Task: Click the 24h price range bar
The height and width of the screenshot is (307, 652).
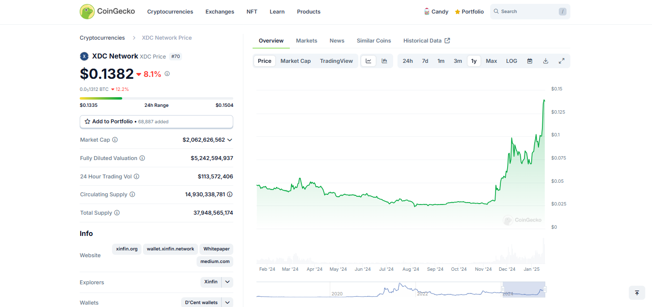Action: [x=156, y=98]
